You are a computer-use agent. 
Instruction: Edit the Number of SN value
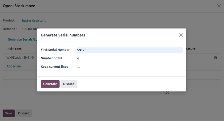pos(129,58)
